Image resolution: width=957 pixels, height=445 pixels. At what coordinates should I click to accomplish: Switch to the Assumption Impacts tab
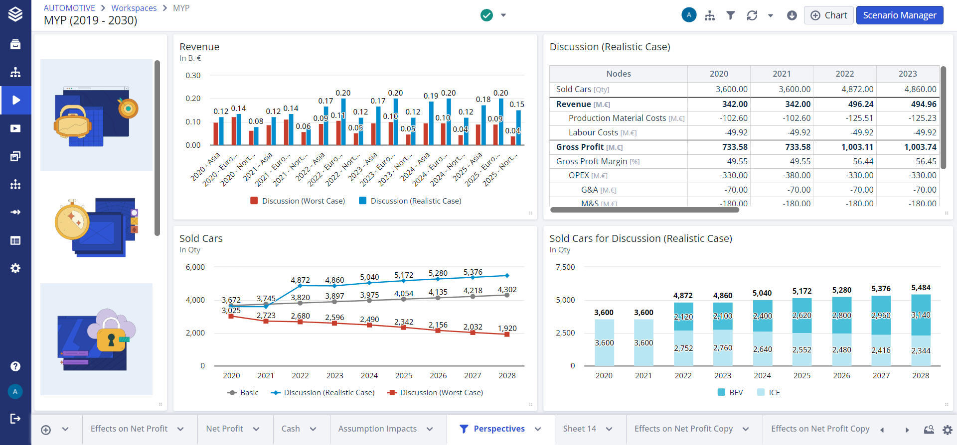[377, 429]
